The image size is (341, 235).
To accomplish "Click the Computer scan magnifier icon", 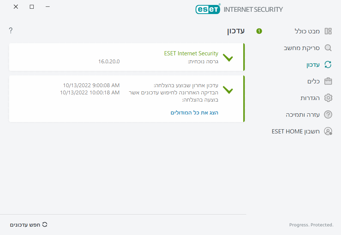I will click(328, 48).
